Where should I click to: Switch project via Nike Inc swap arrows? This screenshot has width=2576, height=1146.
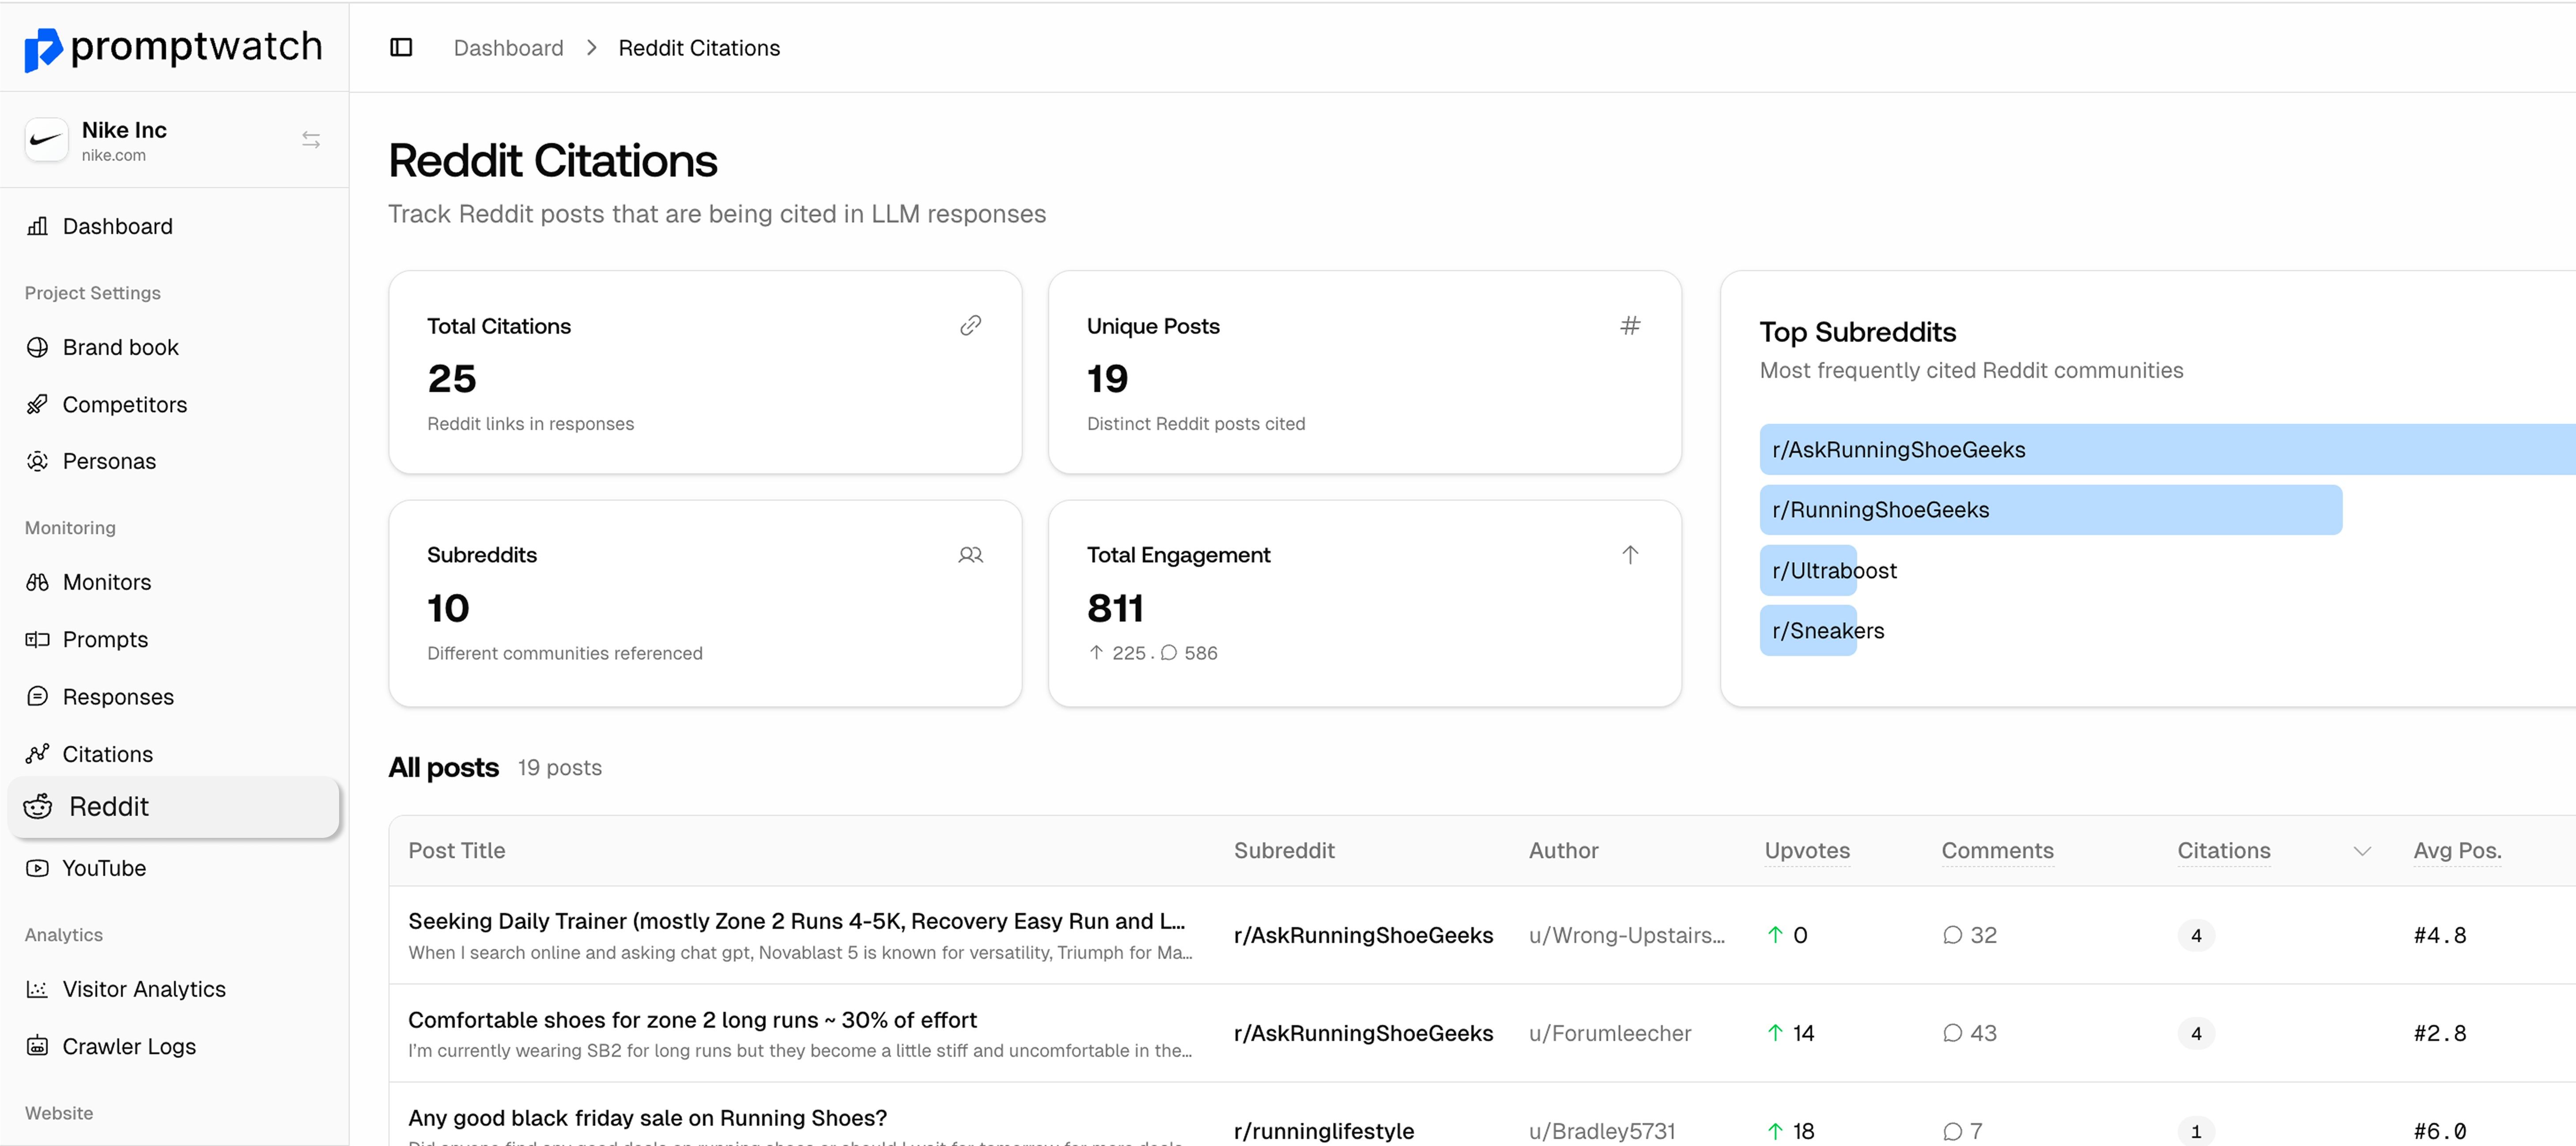(311, 140)
